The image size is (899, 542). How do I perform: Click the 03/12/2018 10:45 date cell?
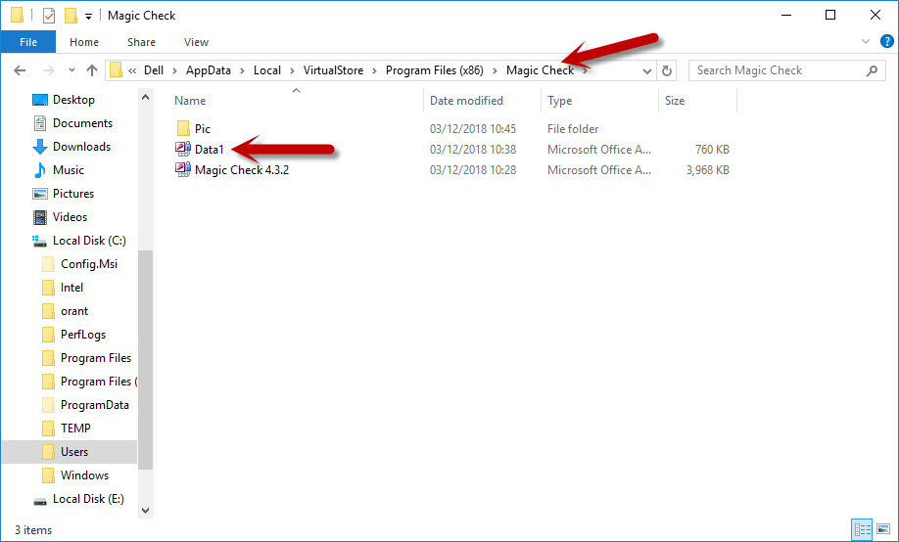tap(473, 129)
